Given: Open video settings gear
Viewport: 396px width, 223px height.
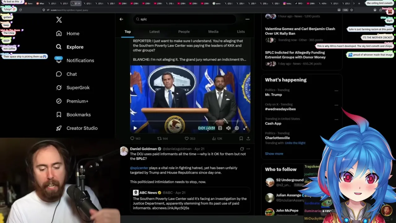Looking at the screenshot, I should pos(237,128).
